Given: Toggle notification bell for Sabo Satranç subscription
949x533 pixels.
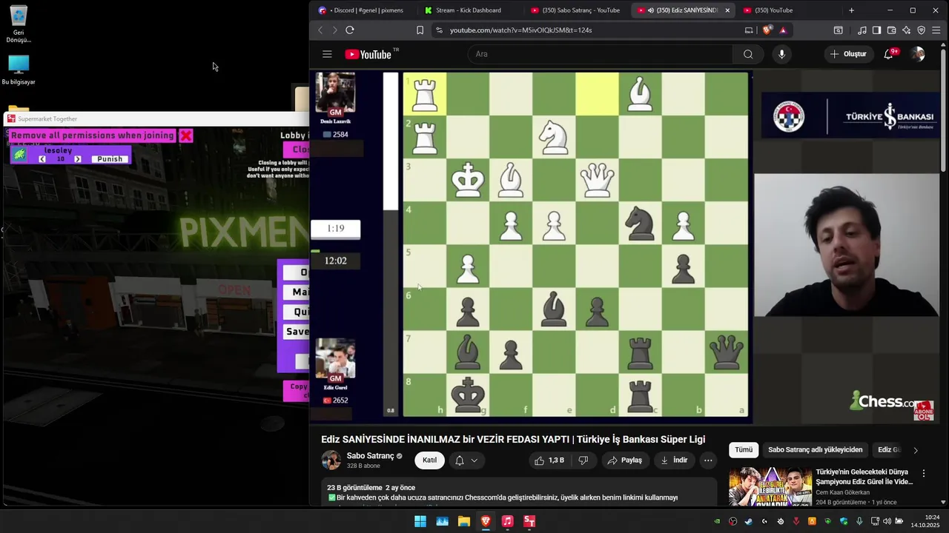Looking at the screenshot, I should click(x=459, y=460).
